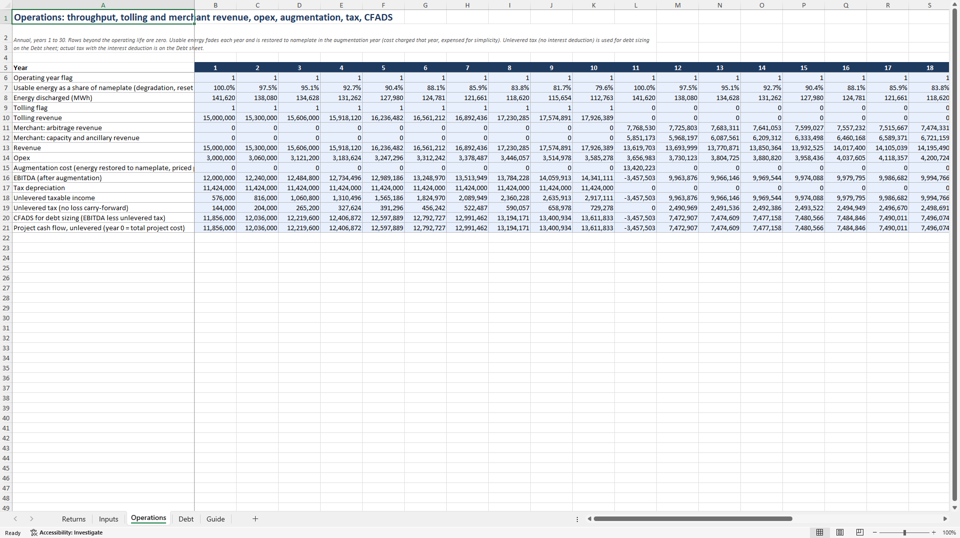This screenshot has width=960, height=538.
Task: Select year 11 arbitrage revenue 7,768,530
Action: 636,128
